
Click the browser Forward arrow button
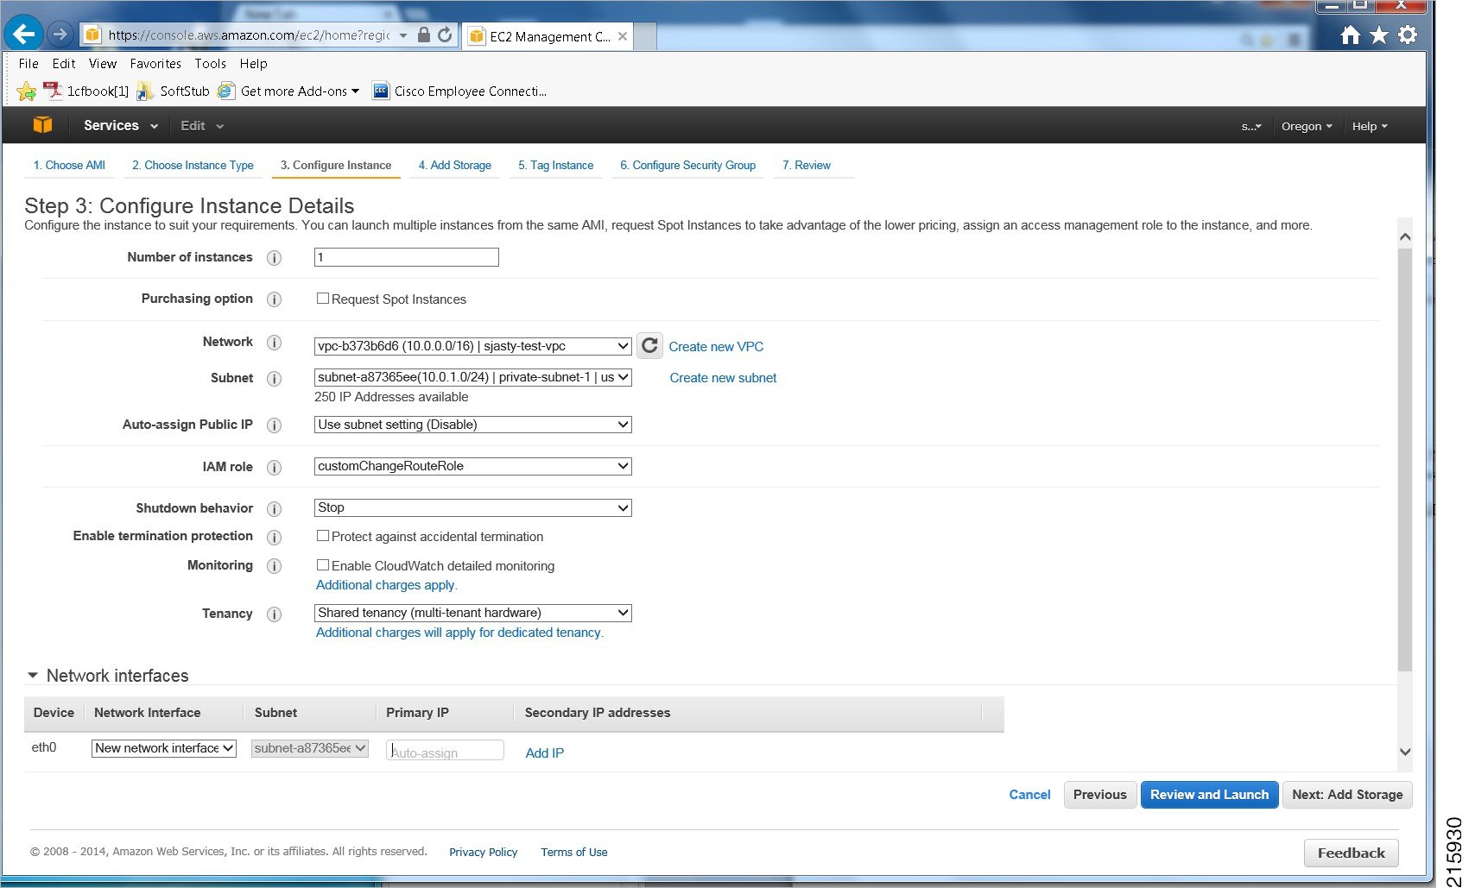click(x=60, y=35)
